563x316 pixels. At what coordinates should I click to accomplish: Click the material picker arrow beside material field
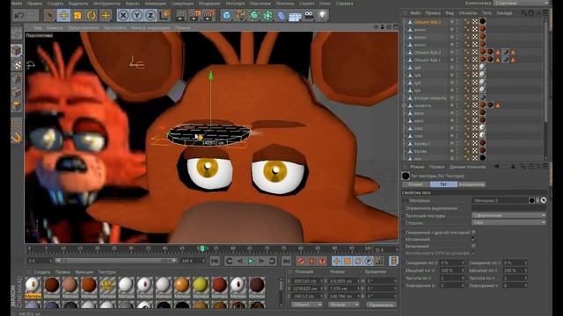point(544,200)
